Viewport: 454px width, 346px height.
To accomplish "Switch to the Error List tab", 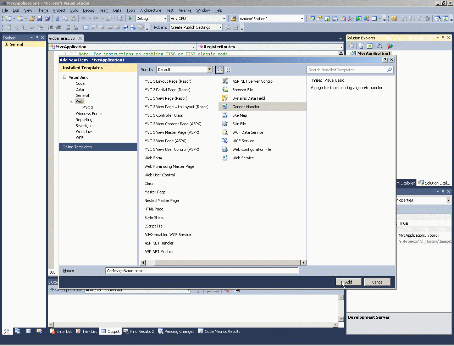I will point(60,331).
